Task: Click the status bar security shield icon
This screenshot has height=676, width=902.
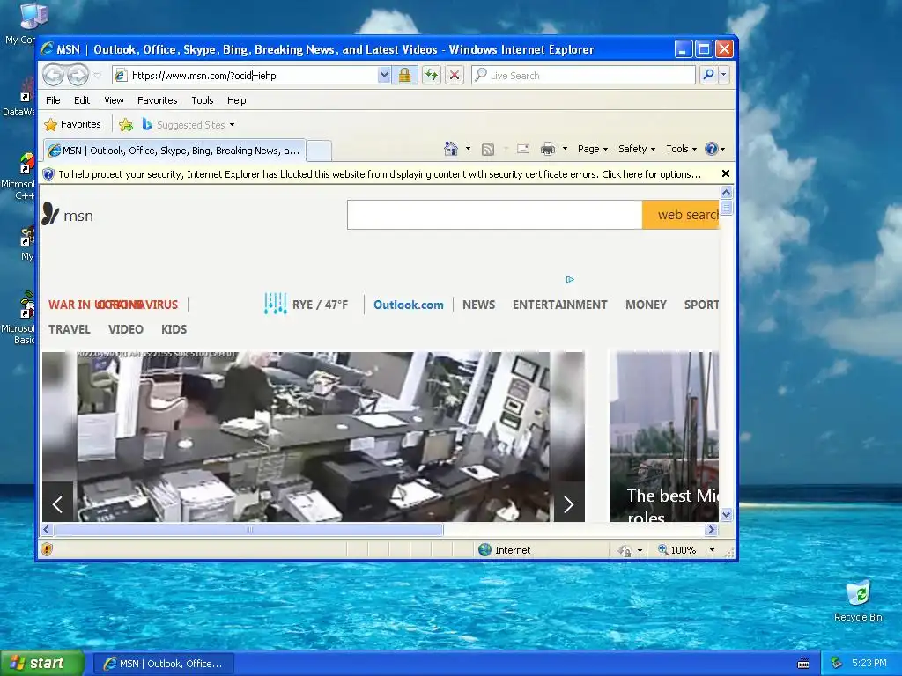Action: pyautogui.click(x=48, y=549)
